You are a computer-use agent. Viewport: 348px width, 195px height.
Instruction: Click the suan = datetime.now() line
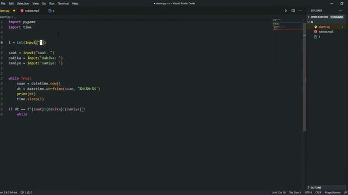point(39,83)
